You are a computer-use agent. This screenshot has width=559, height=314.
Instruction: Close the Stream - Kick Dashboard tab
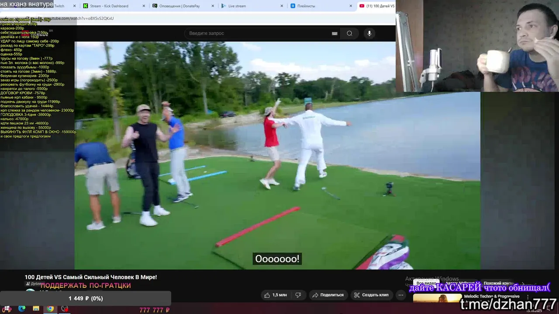(144, 6)
